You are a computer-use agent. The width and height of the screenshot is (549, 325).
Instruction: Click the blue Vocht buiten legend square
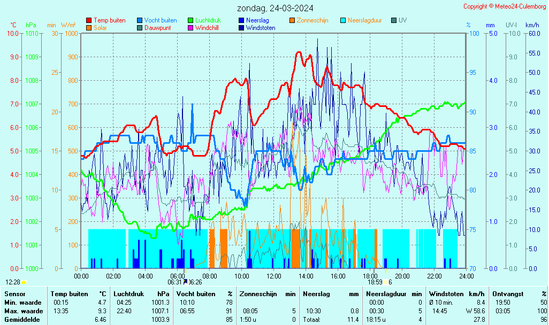(x=140, y=20)
